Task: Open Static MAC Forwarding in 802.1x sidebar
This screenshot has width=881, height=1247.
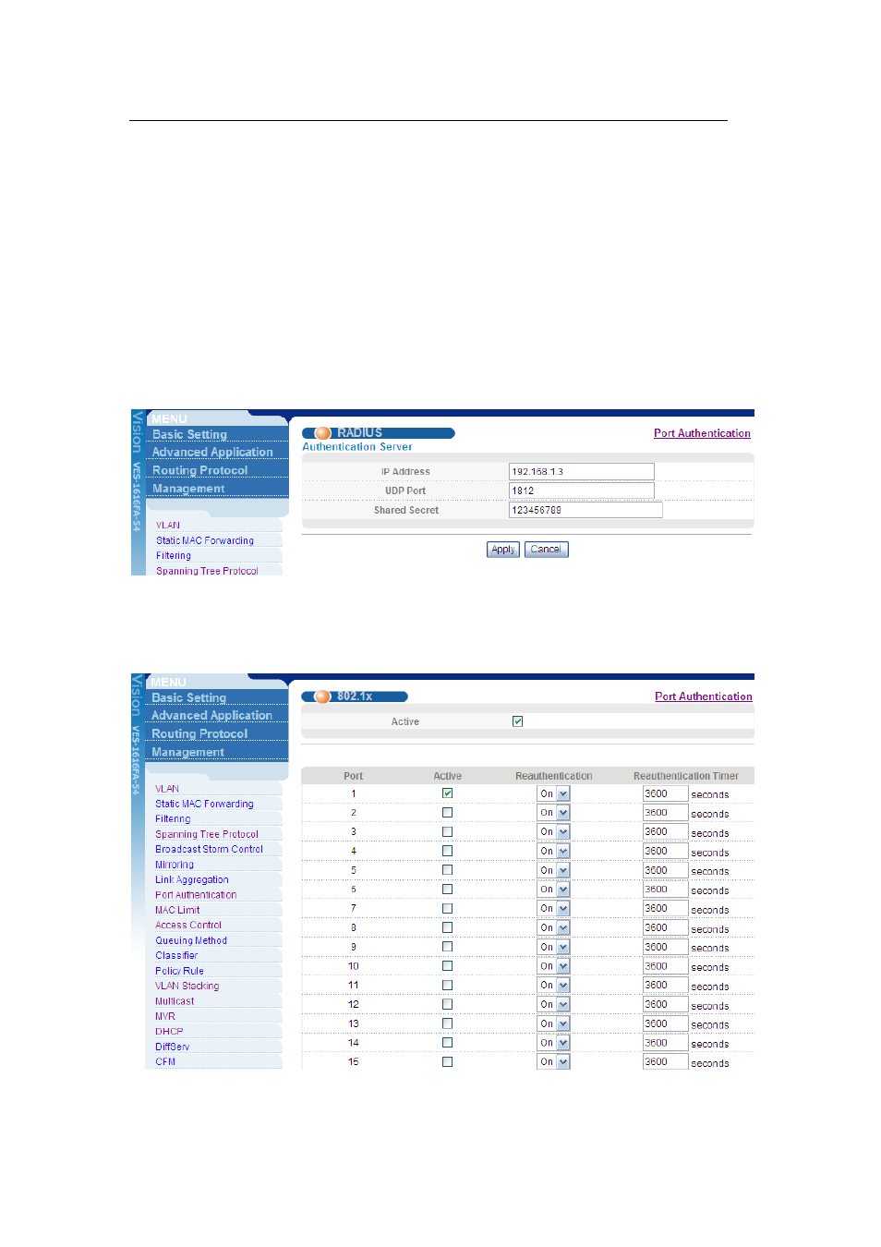Action: (x=204, y=804)
